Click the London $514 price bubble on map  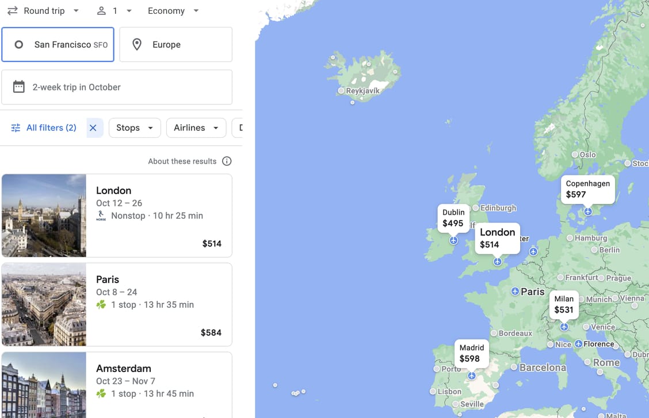point(497,238)
